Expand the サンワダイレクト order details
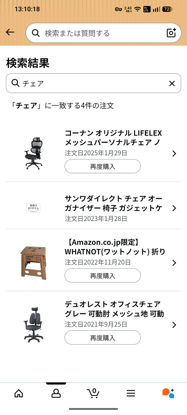 [x=174, y=208]
